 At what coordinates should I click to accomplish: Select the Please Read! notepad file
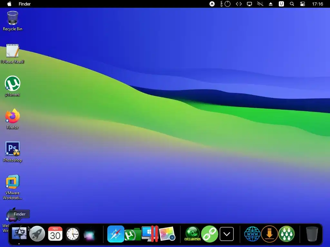(x=13, y=54)
